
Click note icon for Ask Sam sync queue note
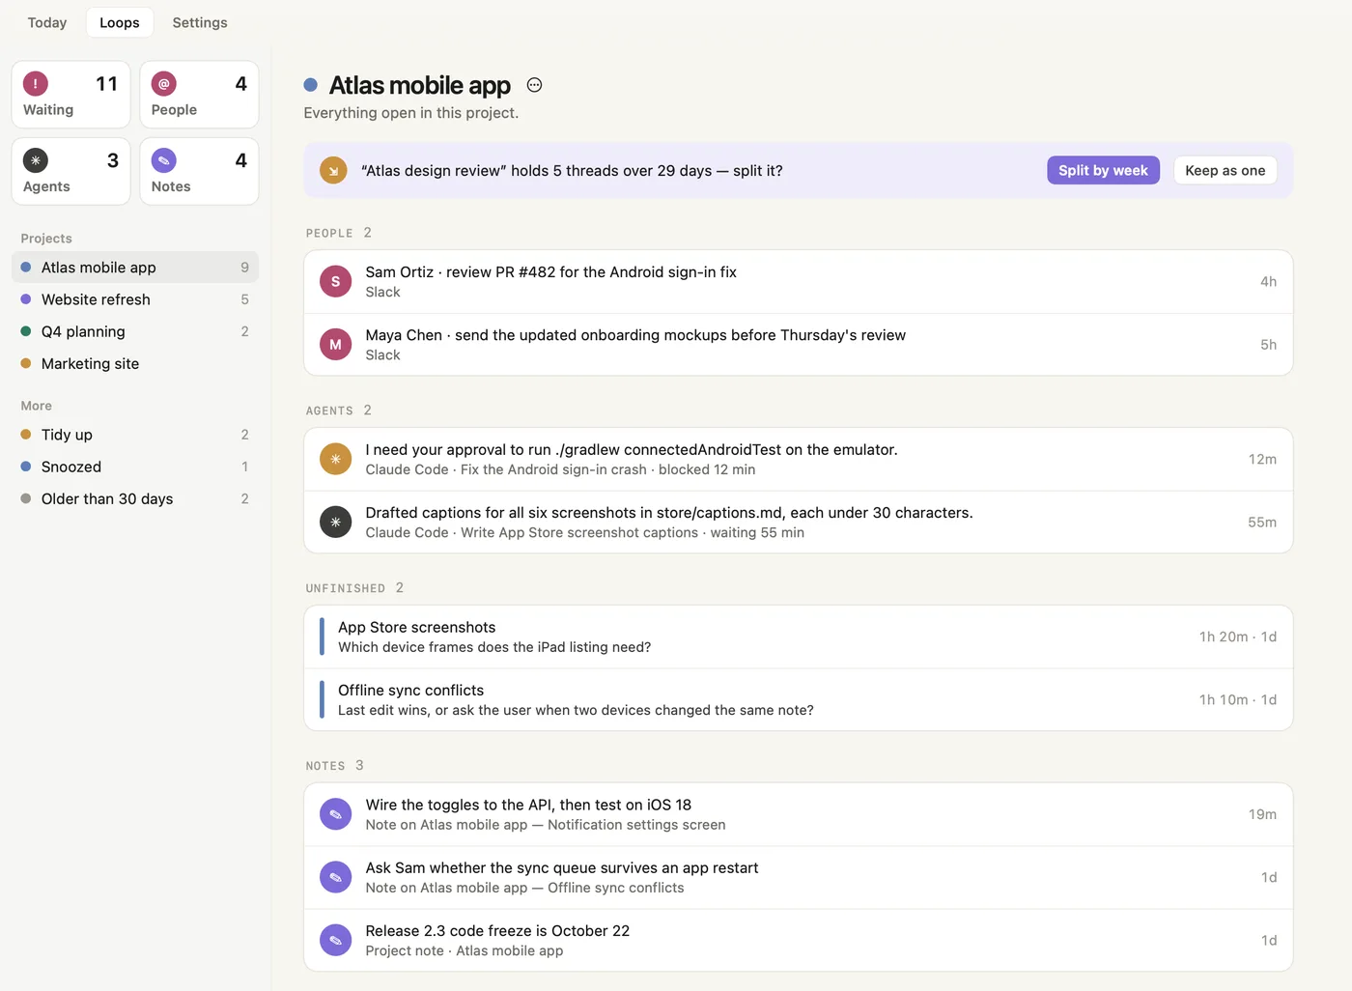coord(335,877)
